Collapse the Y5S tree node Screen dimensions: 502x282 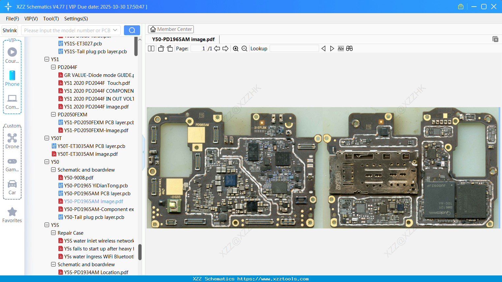coord(47,225)
